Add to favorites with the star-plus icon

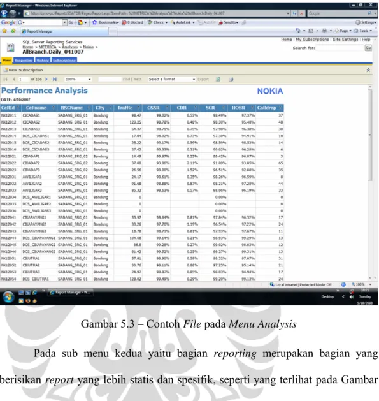pos(13,31)
